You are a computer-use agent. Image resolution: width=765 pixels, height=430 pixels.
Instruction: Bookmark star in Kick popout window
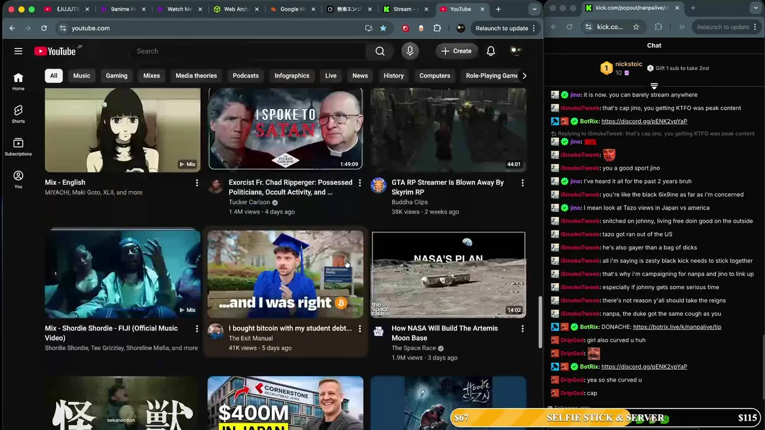tap(636, 27)
